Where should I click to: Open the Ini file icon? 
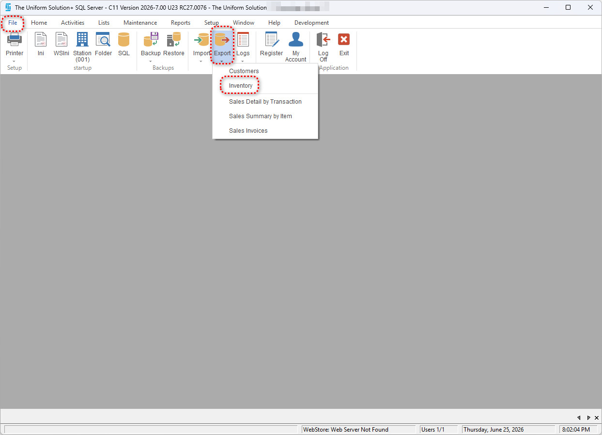click(x=41, y=40)
